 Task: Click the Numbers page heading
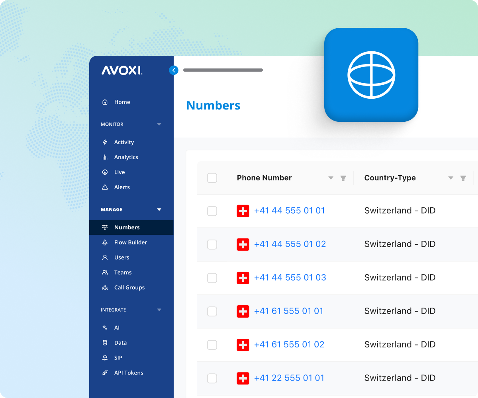pyautogui.click(x=214, y=105)
